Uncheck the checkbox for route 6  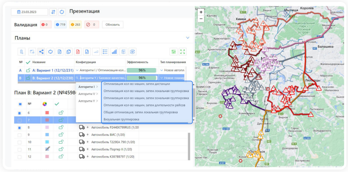tap(20, 113)
